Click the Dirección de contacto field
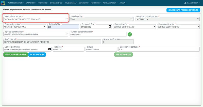 point(159,49)
